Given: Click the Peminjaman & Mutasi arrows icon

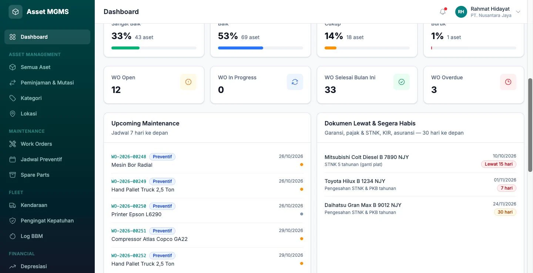Looking at the screenshot, I should (13, 83).
